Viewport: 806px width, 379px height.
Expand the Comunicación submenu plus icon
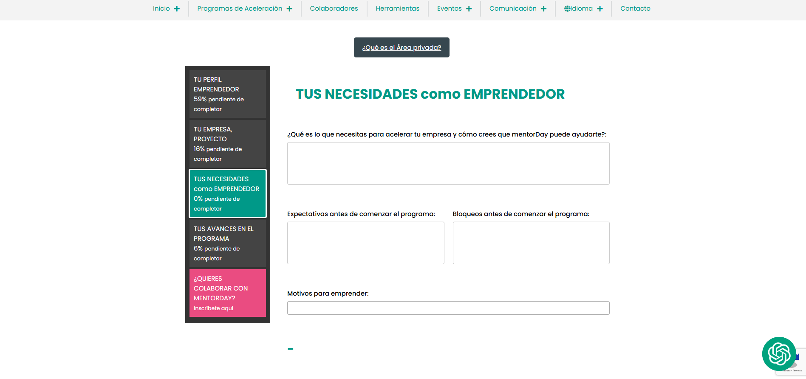543,9
